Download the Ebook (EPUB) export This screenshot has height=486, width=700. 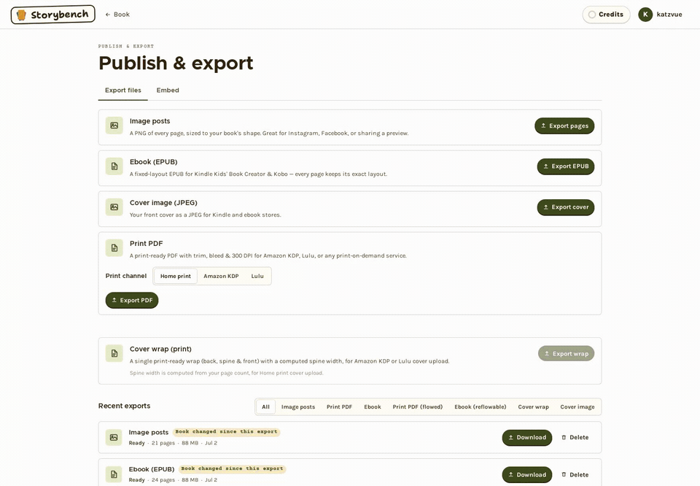tap(527, 475)
